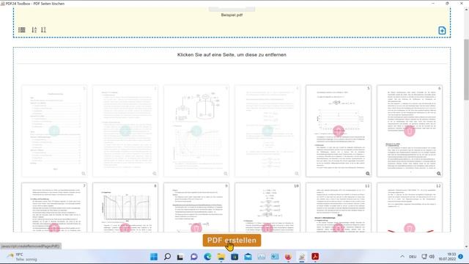This screenshot has height=264, width=469.
Task: Expand hidden system tray icons
Action: point(402,257)
